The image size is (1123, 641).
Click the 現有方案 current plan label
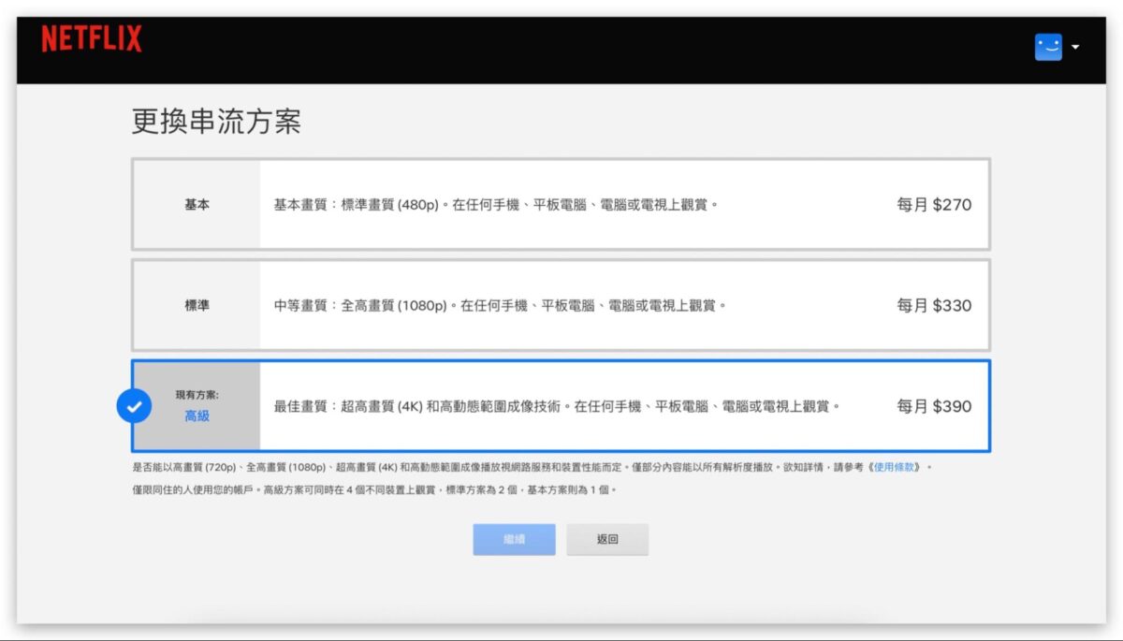pyautogui.click(x=197, y=395)
